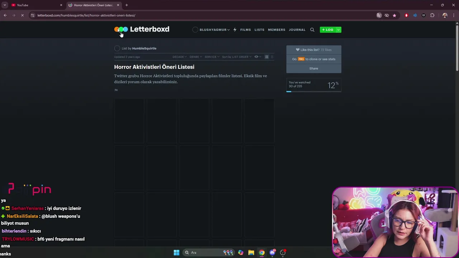459x258 pixels.
Task: Click the watched progress bar
Action: click(314, 92)
